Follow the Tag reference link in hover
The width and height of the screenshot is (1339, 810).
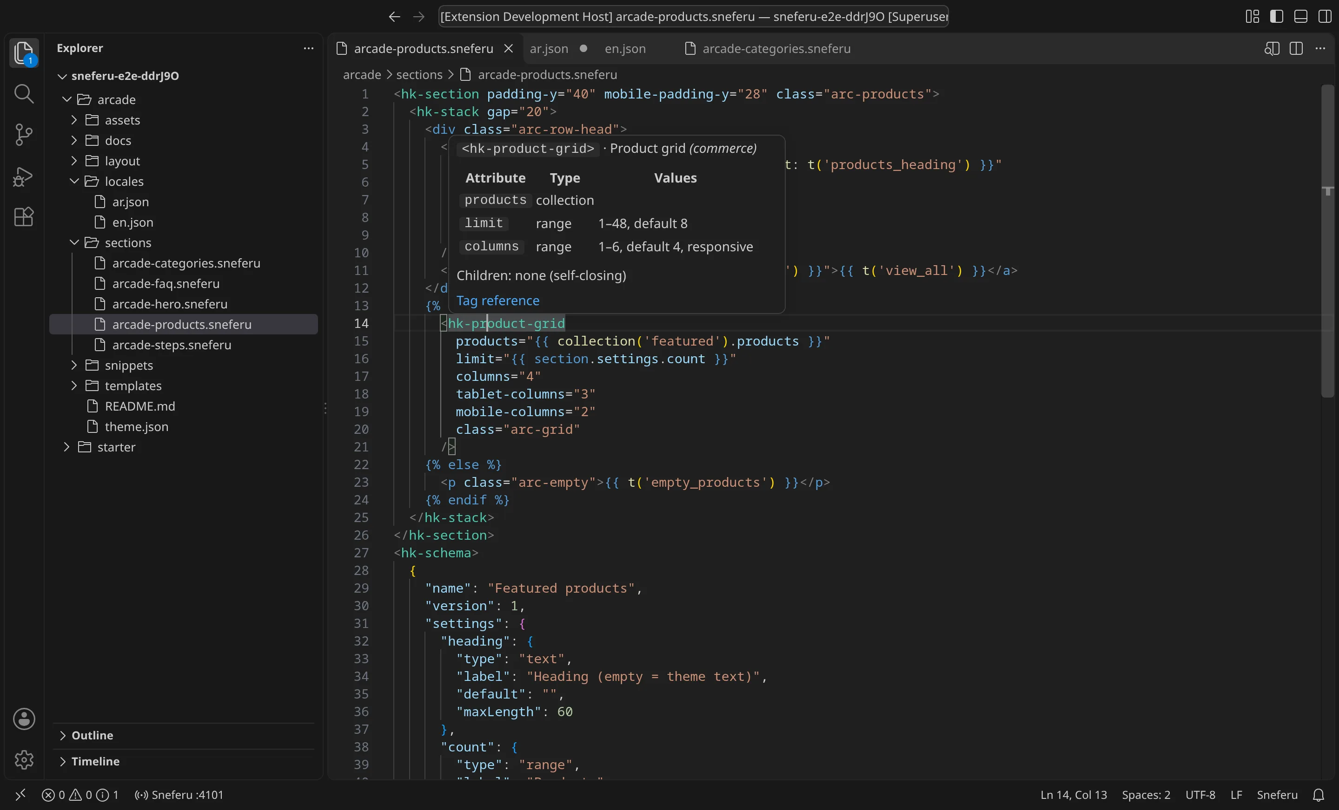tap(498, 301)
